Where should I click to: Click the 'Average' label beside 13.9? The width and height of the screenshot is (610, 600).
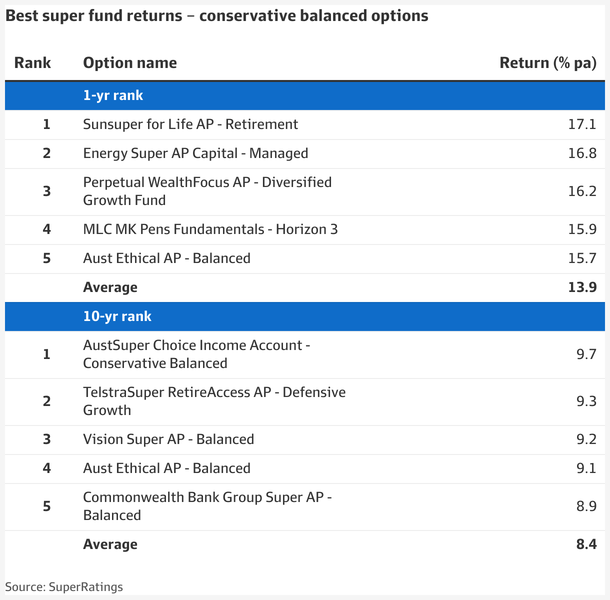(x=110, y=287)
